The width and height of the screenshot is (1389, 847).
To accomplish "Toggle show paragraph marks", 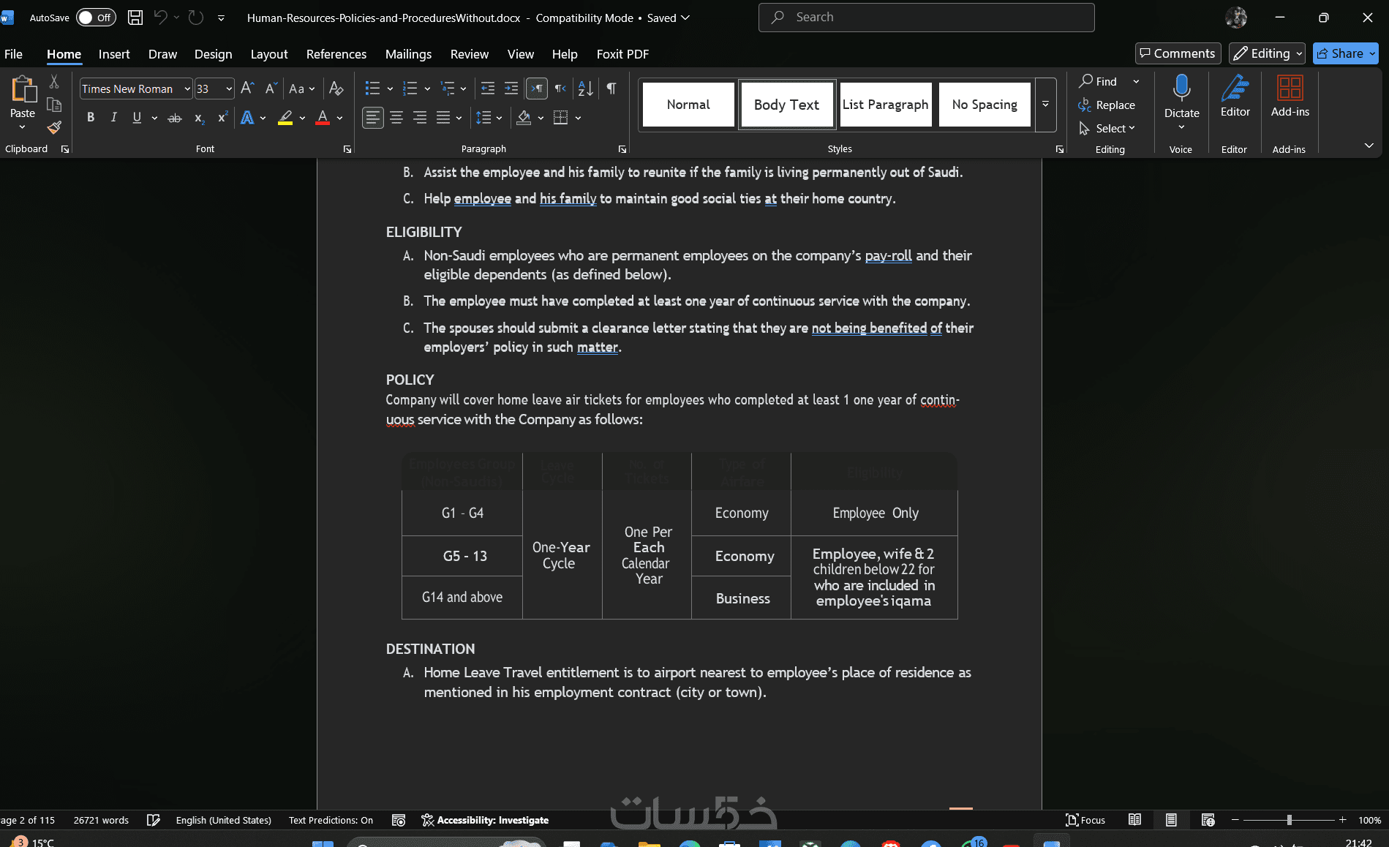I will [x=611, y=89].
